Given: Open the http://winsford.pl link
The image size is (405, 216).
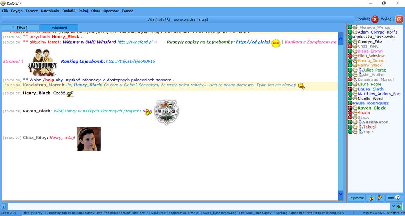Looking at the screenshot, I should (135, 42).
